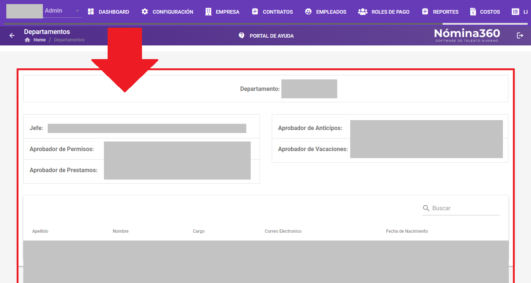531x283 pixels.
Task: Click the Roles de Pago people icon
Action: pos(363,11)
